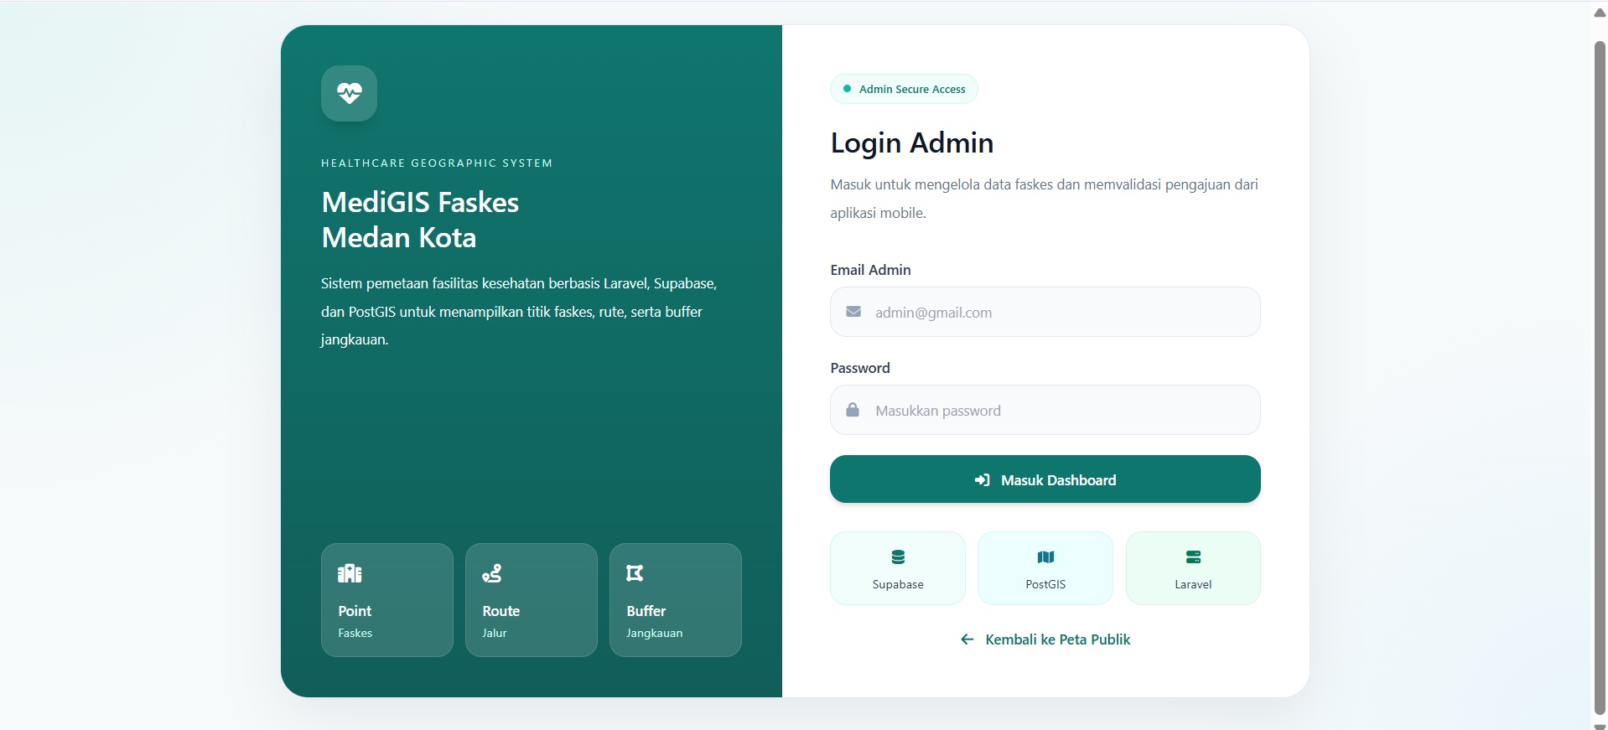Click the 'Masuk untuk mengelola data faskes' text
Screen dimensions: 1608x730
click(x=1044, y=199)
